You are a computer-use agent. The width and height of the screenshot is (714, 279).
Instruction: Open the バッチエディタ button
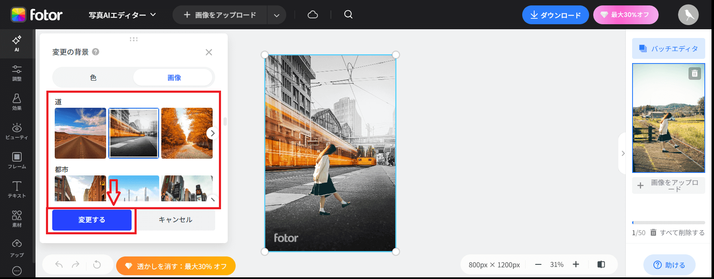tap(668, 48)
